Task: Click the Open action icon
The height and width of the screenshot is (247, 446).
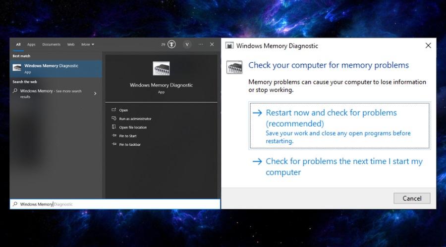Action: tap(114, 110)
